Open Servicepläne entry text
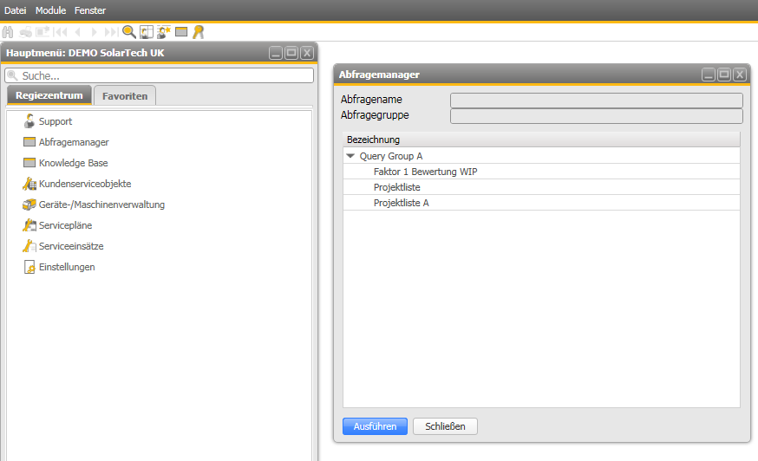The image size is (758, 461). pyautogui.click(x=66, y=225)
